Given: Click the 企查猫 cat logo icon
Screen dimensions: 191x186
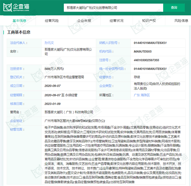Looking at the screenshot, I should click(x=8, y=8).
